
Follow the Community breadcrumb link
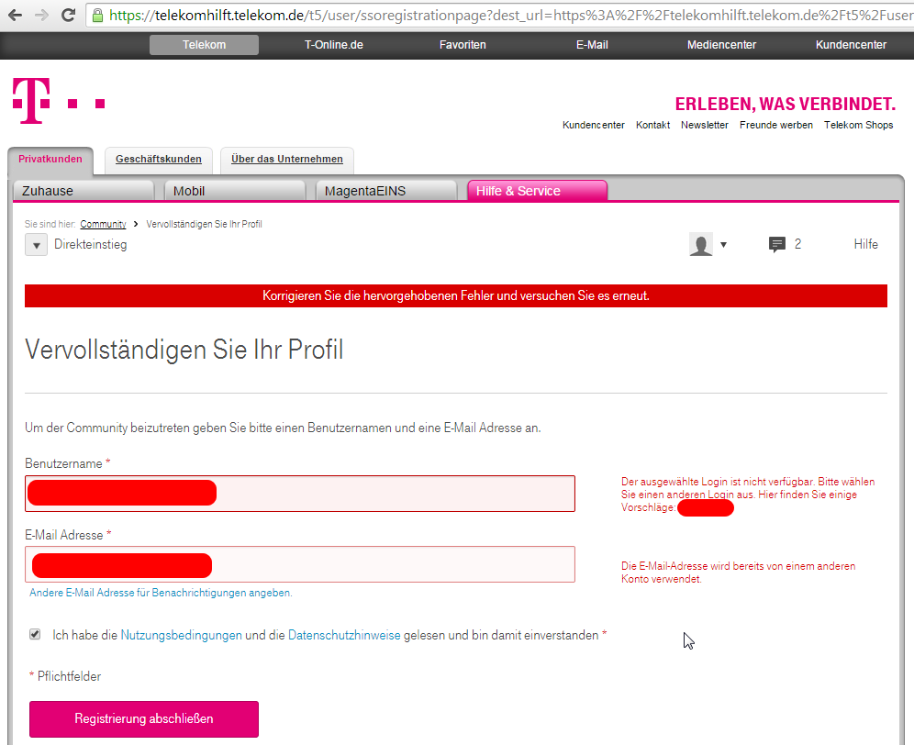102,224
